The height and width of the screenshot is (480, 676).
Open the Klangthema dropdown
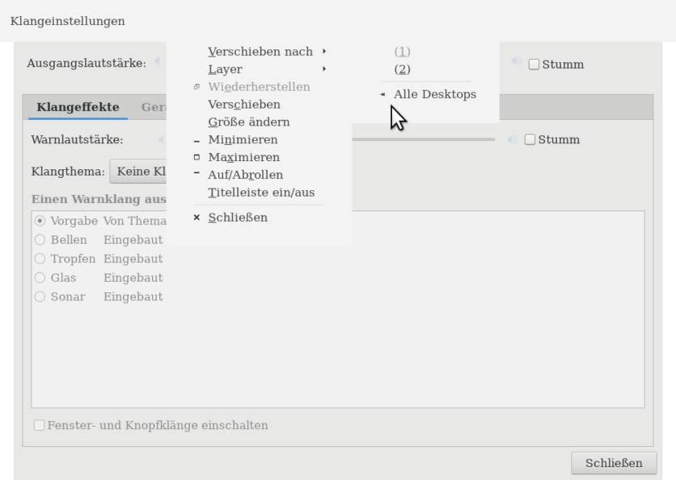click(139, 172)
